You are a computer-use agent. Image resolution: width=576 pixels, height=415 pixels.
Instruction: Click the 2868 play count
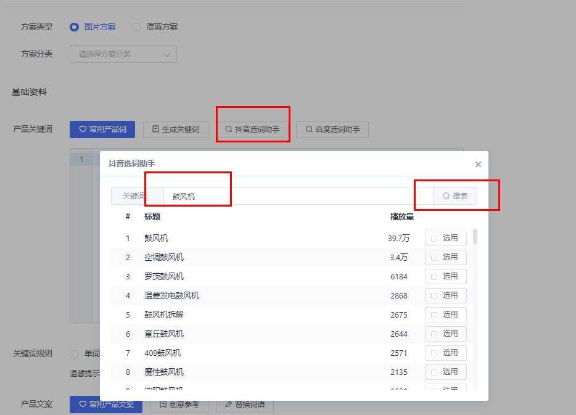pyautogui.click(x=399, y=295)
